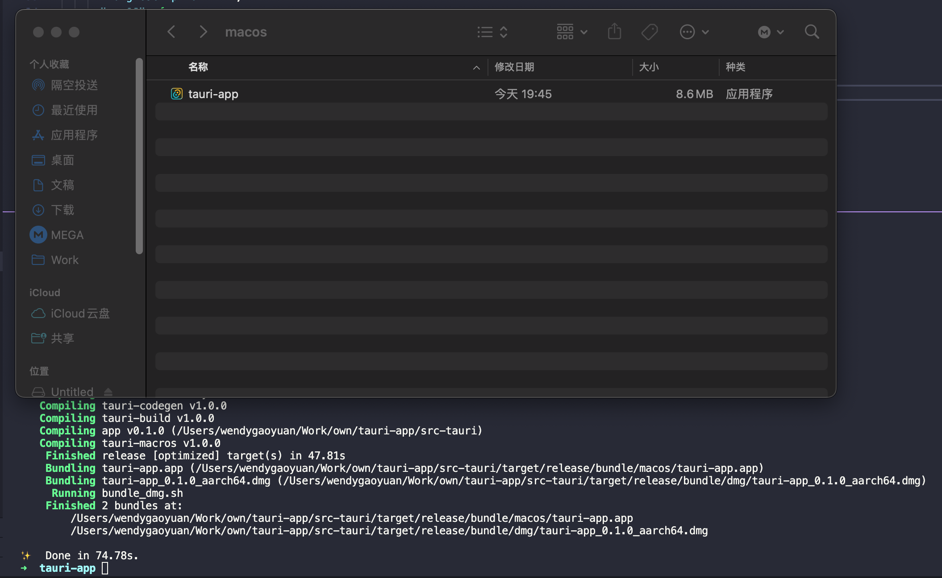Click the Share icon in Finder toolbar
The height and width of the screenshot is (578, 942).
point(614,32)
